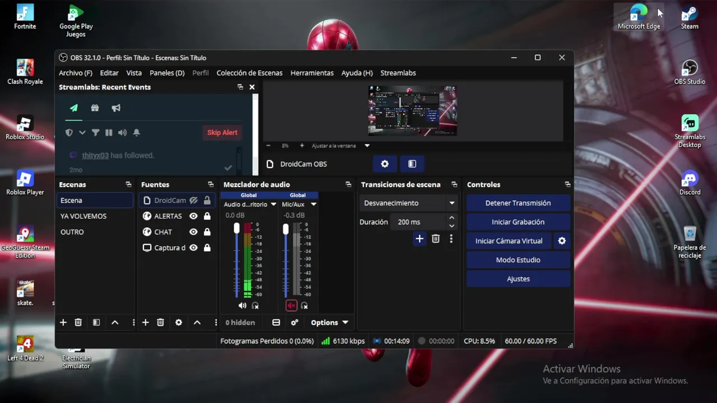Add a scene transition with plus
The height and width of the screenshot is (403, 717).
pyautogui.click(x=419, y=239)
